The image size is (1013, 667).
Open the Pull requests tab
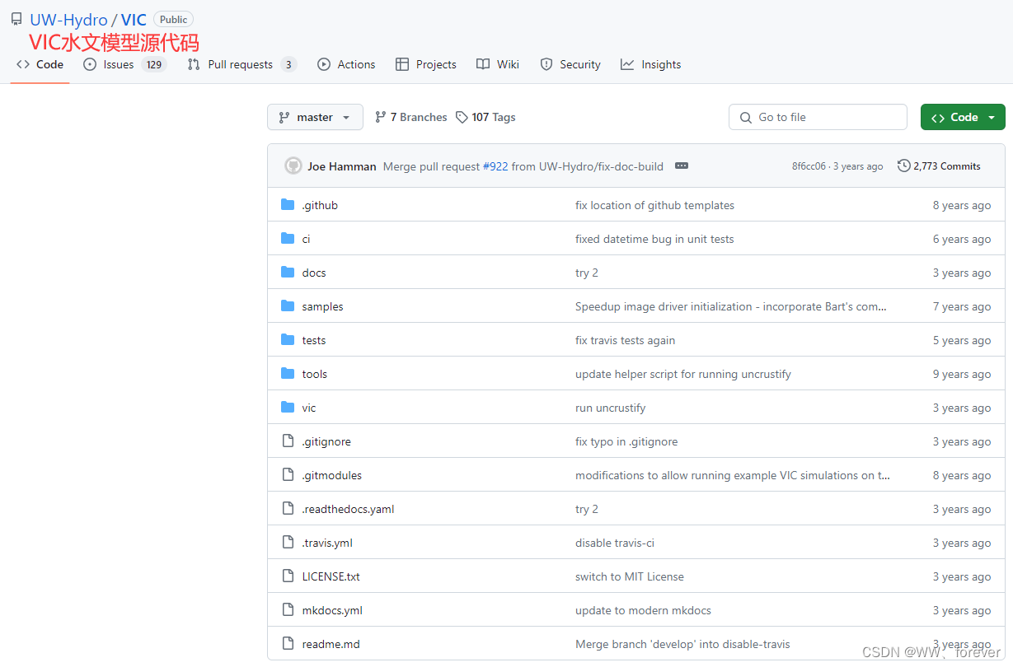tap(242, 64)
